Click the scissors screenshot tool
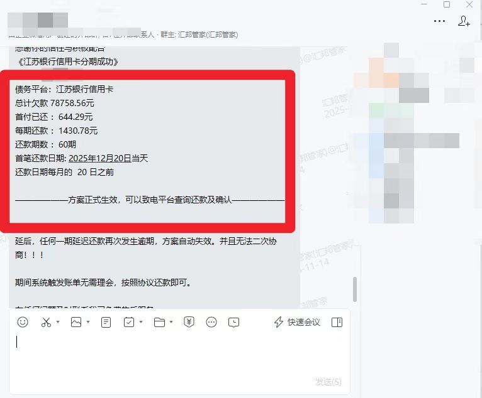Screen dimensions: 482x398 tap(46, 322)
